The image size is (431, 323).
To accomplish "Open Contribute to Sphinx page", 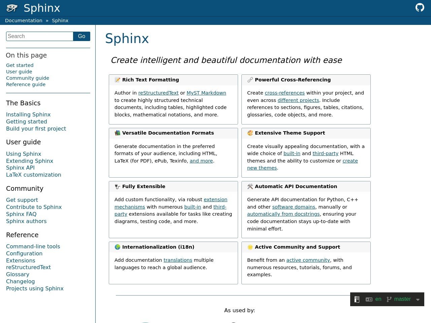I will (34, 207).
